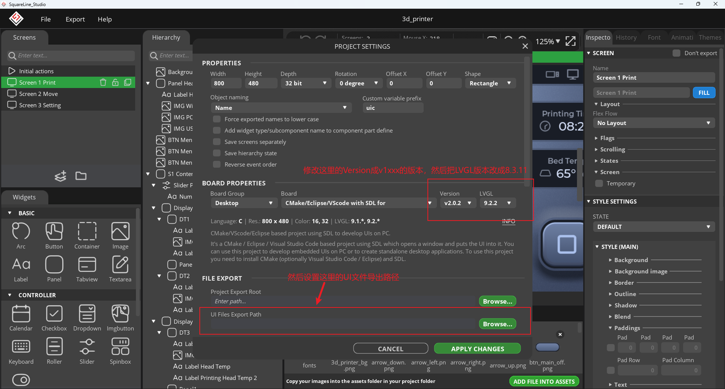Select the Button widget
This screenshot has width=725, height=389.
[54, 236]
